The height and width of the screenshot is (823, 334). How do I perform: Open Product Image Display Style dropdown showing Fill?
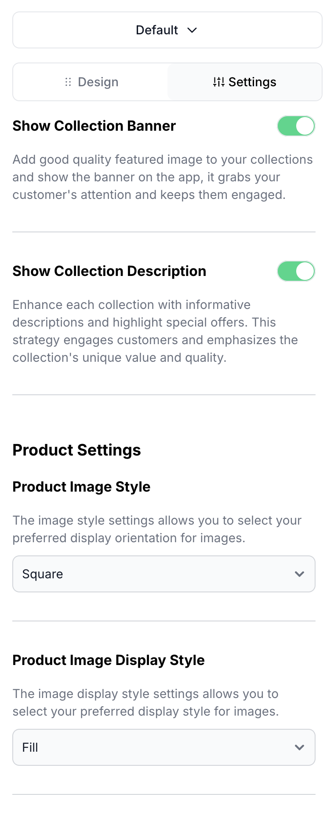[x=163, y=747]
